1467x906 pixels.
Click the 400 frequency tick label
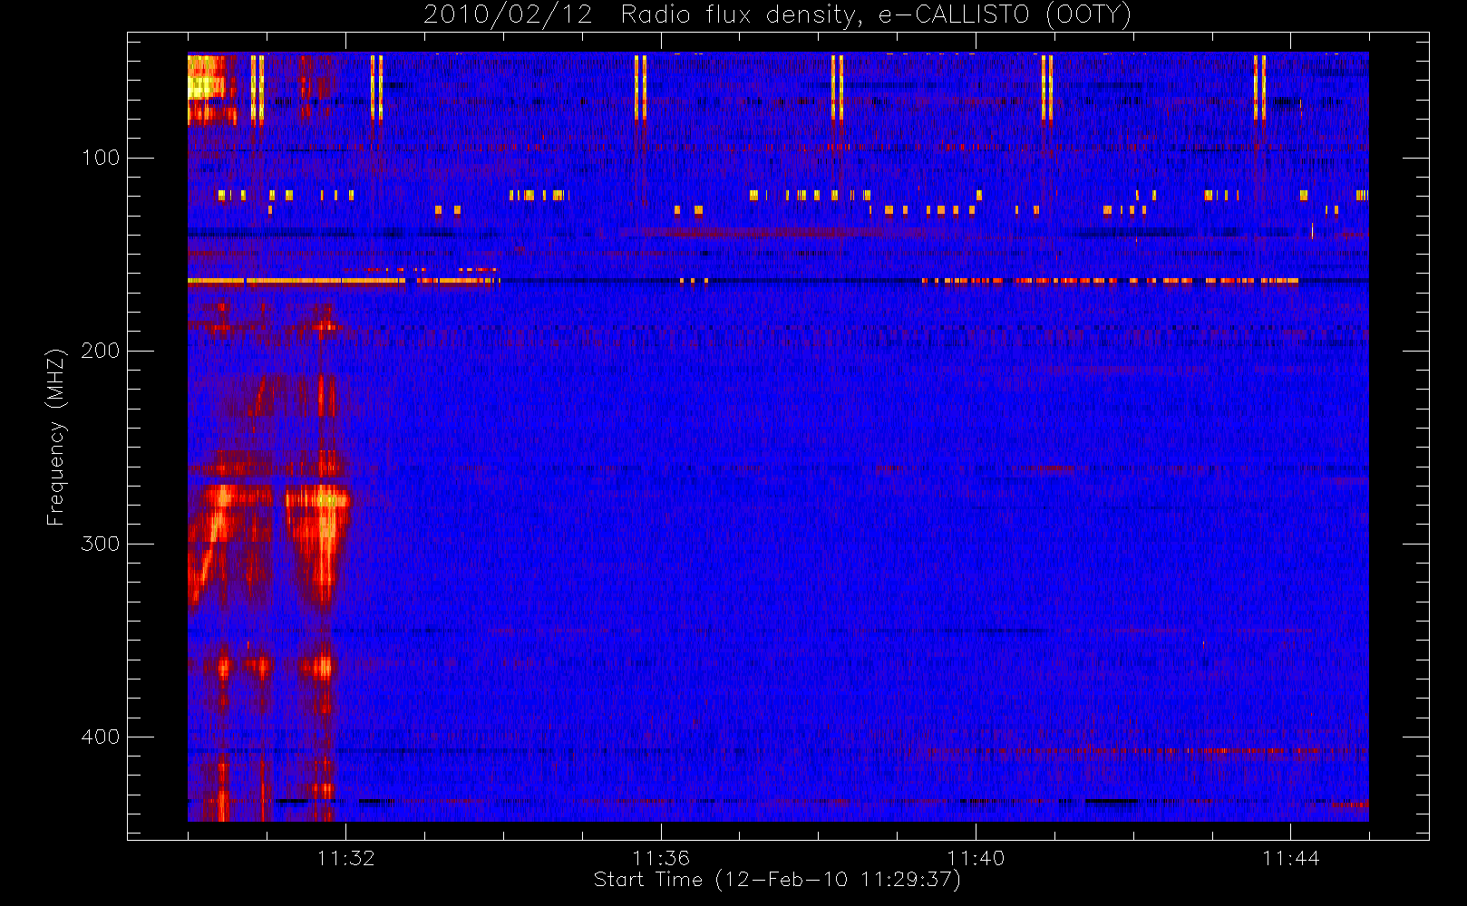pos(101,737)
